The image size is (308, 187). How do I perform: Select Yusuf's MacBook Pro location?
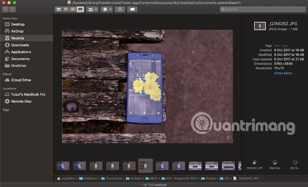pyautogui.click(x=27, y=94)
